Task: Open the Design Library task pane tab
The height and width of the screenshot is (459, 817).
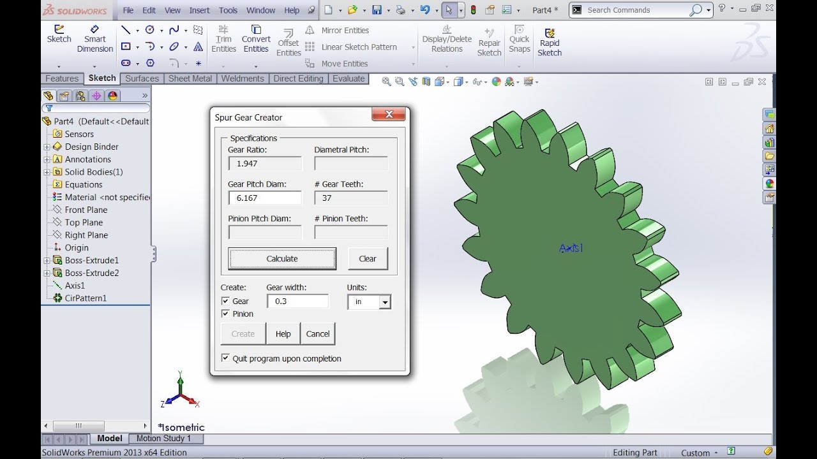Action: pos(769,142)
